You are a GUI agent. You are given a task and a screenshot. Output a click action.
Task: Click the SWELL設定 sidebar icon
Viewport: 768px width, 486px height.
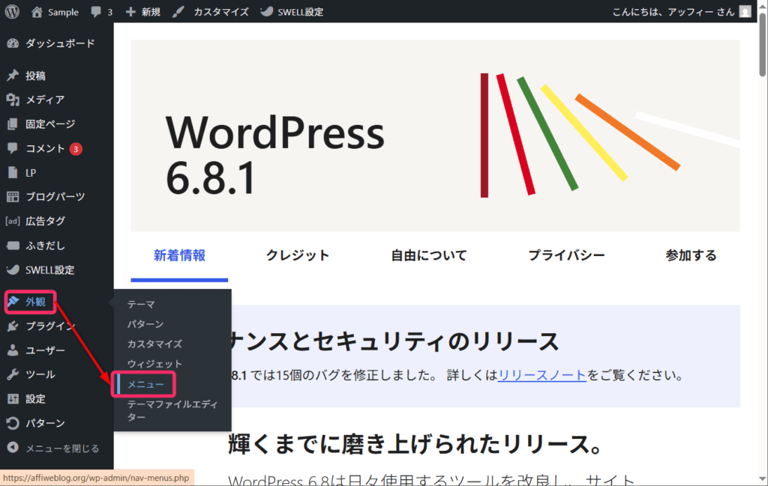(13, 270)
